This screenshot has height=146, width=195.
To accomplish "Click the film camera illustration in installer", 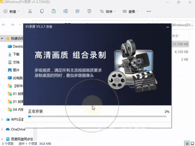I will pyautogui.click(x=133, y=66).
